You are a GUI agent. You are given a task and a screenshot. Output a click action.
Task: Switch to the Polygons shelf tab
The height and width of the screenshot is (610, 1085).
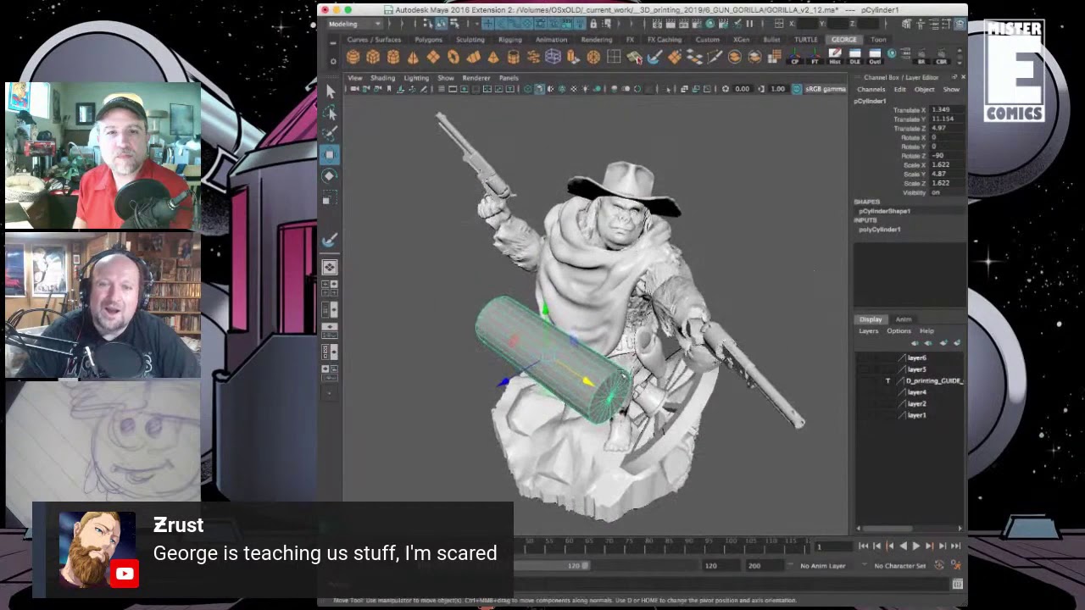tap(428, 40)
